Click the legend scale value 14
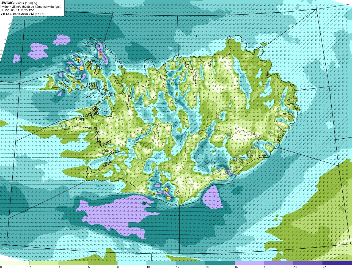Image resolution: width=352 pixels, height=269 pixels. coord(207,267)
